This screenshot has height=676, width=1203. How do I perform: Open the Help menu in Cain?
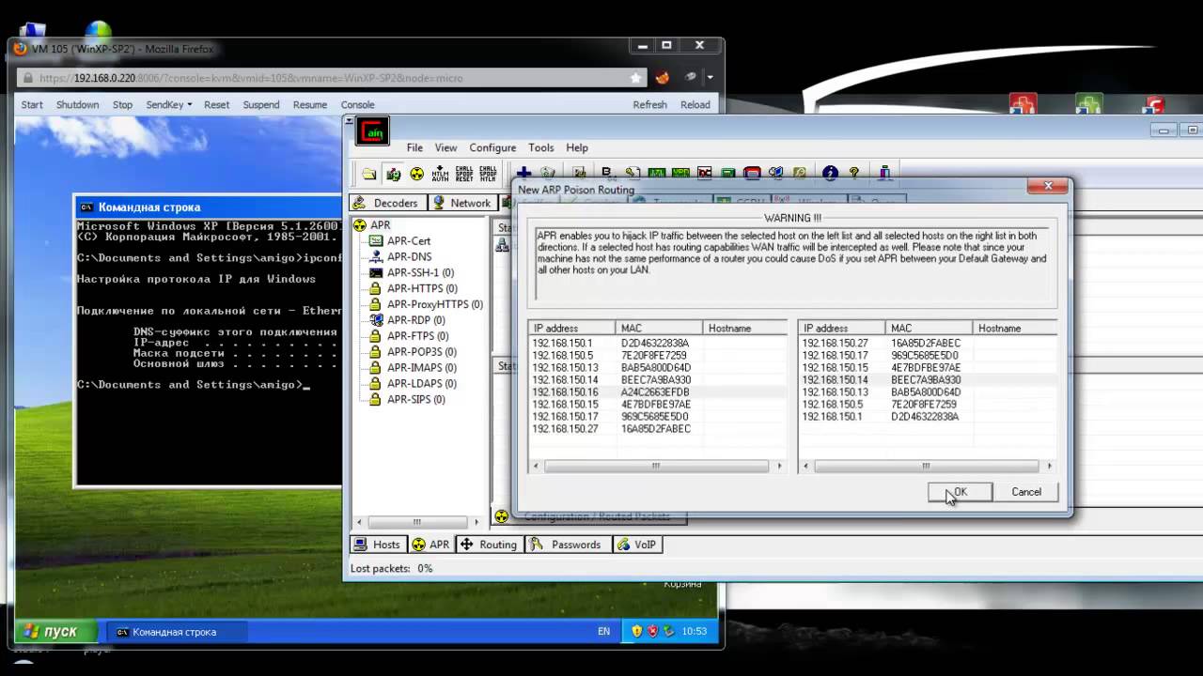pyautogui.click(x=577, y=147)
